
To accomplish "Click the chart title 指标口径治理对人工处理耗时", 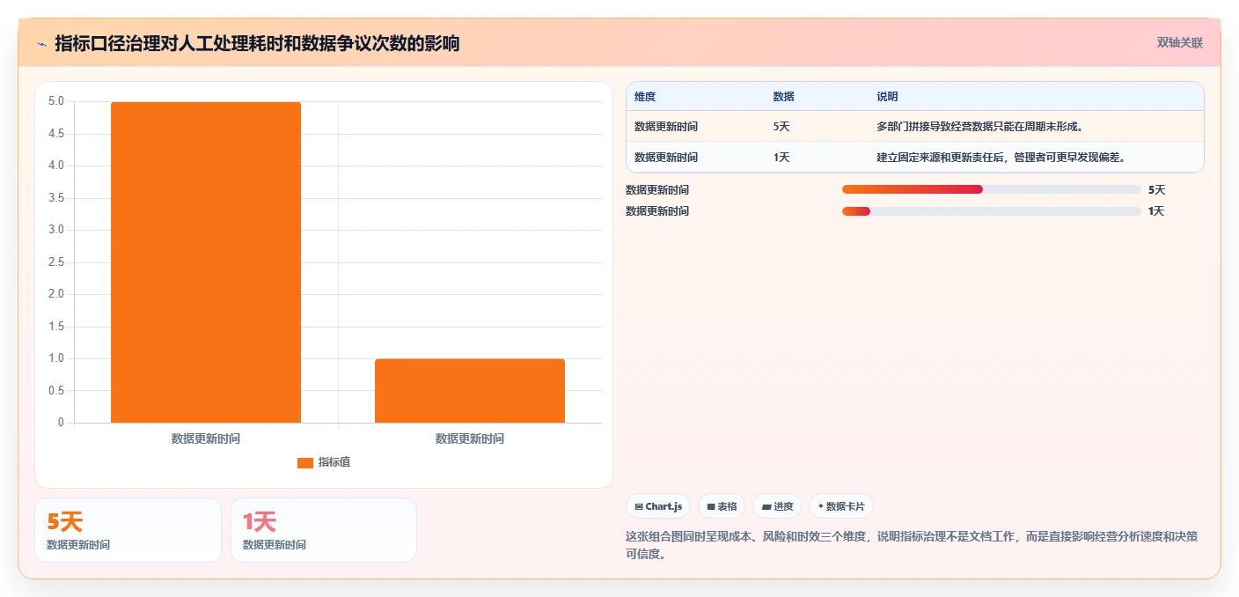I will coord(257,43).
